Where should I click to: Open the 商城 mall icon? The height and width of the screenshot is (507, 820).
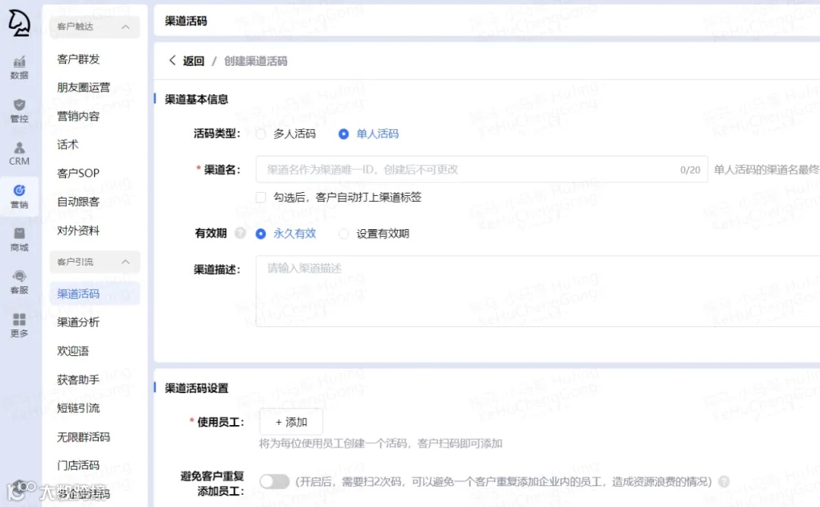[x=19, y=239]
